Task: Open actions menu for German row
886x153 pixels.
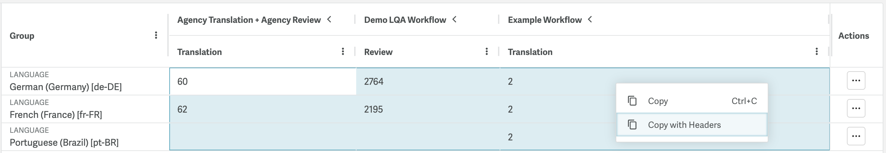Action: coord(856,80)
